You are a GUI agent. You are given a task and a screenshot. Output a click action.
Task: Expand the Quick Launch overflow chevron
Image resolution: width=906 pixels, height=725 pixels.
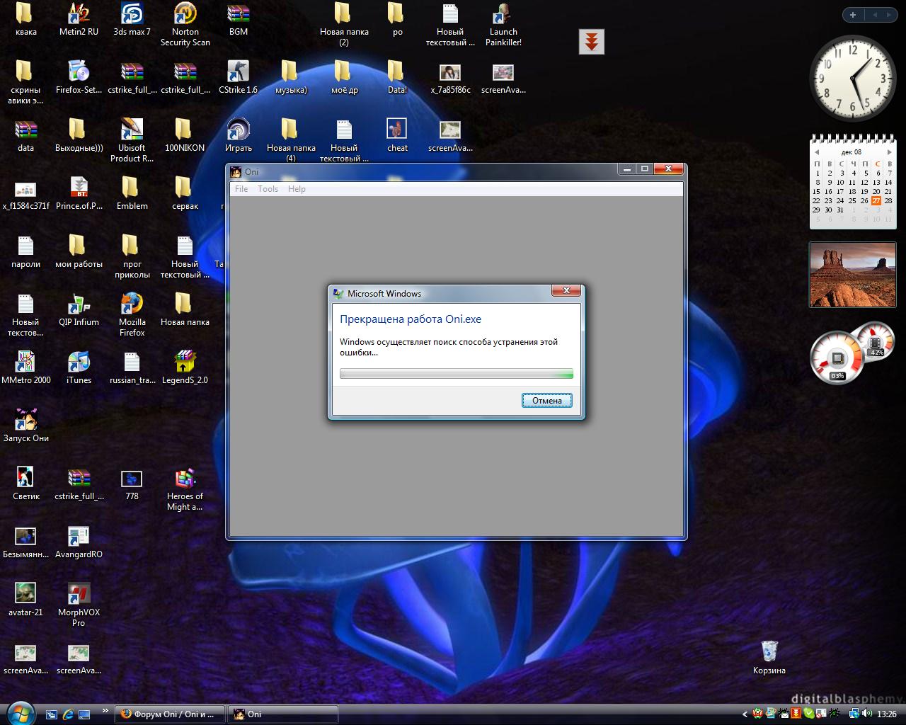point(105,711)
